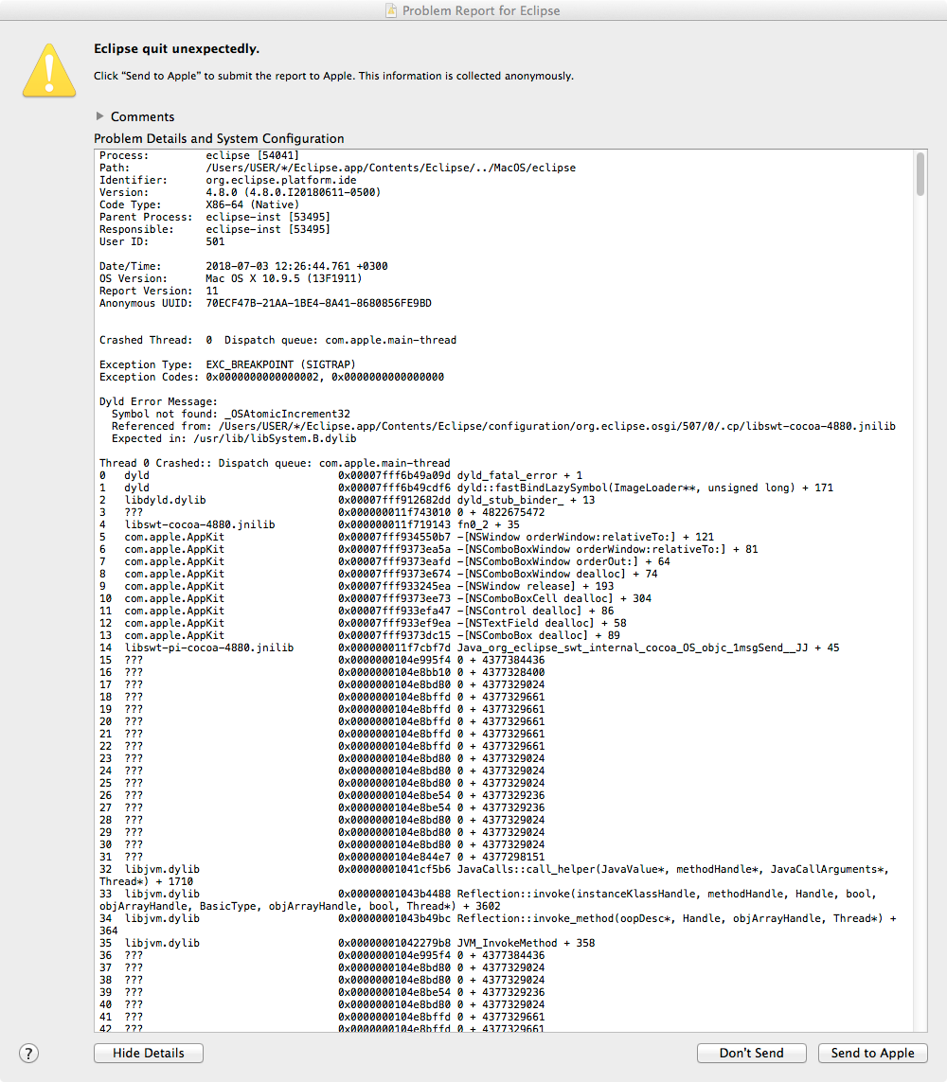947x1082 pixels.
Task: Click the Exception Codes line
Action: coord(272,377)
